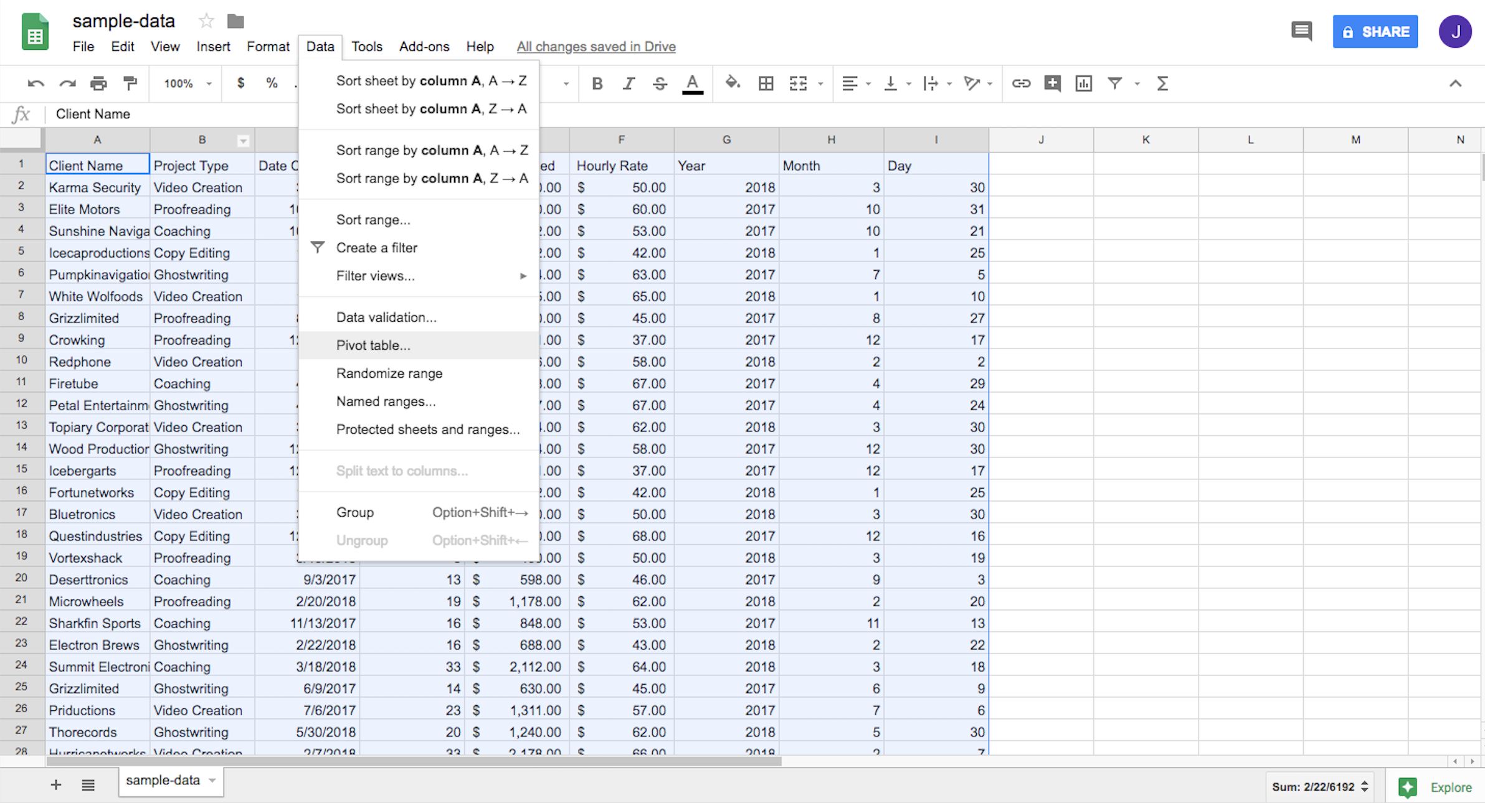This screenshot has width=1485, height=803.
Task: Click the insert link icon
Action: [x=1021, y=83]
